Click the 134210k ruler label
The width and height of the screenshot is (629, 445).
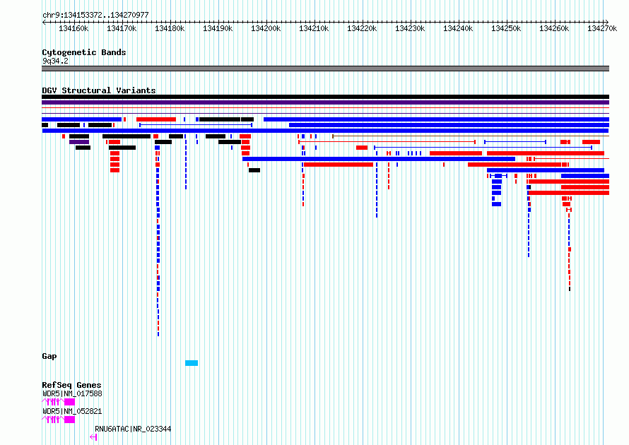coord(314,29)
